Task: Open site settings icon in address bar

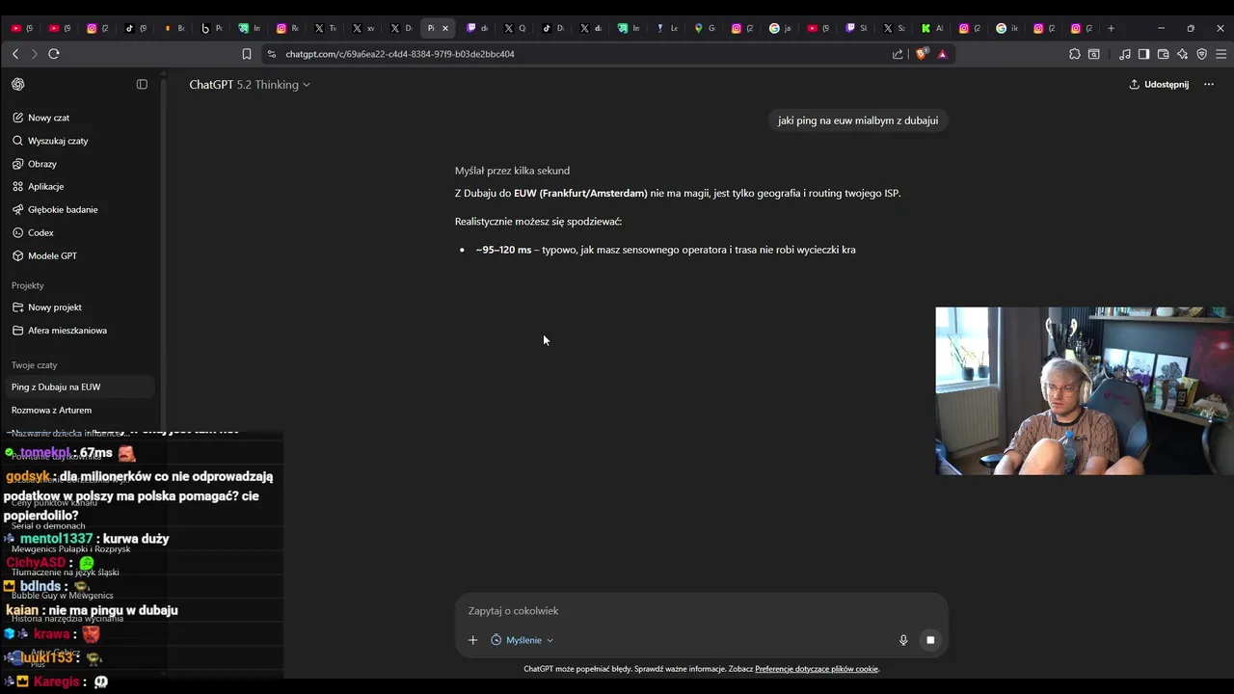Action: point(272,54)
